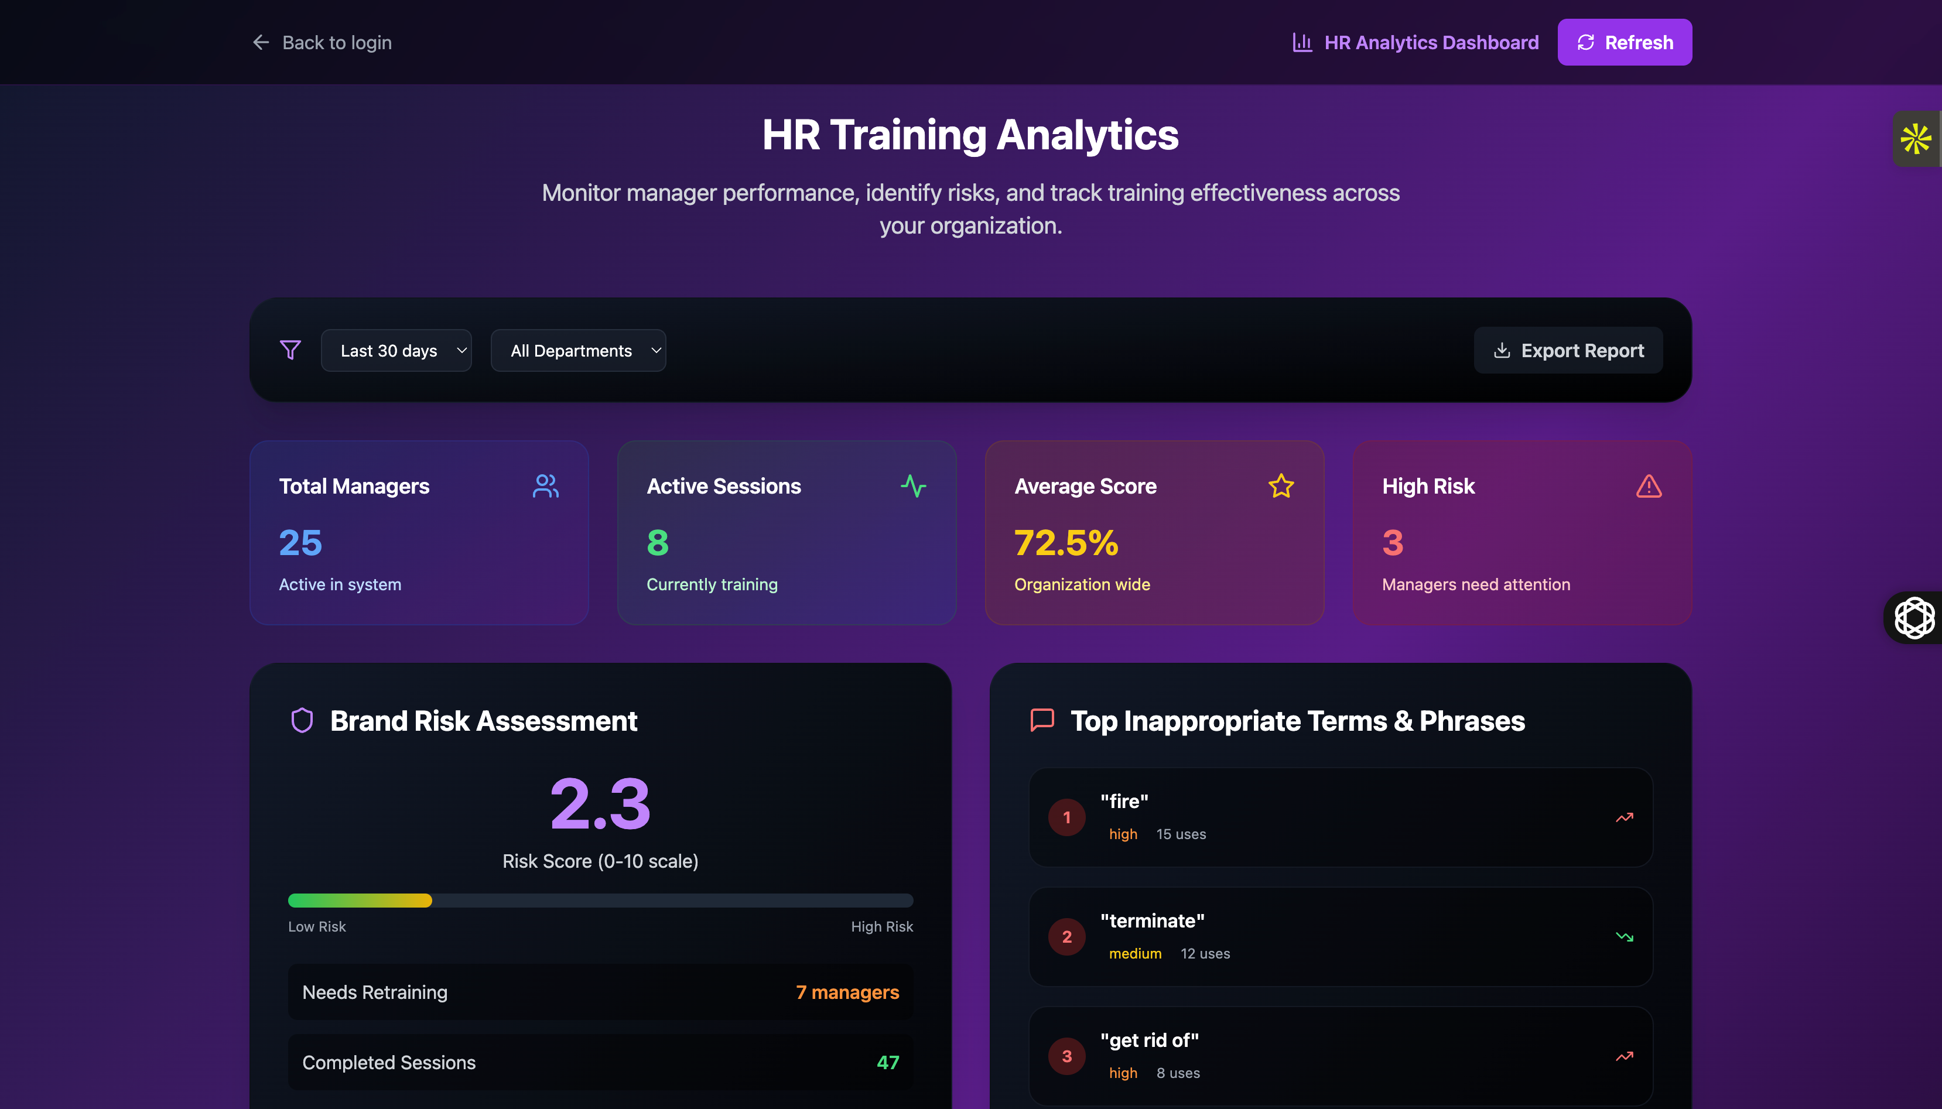Click the yellow starburst widget on right edge
Viewport: 1942px width, 1109px height.
tap(1915, 139)
